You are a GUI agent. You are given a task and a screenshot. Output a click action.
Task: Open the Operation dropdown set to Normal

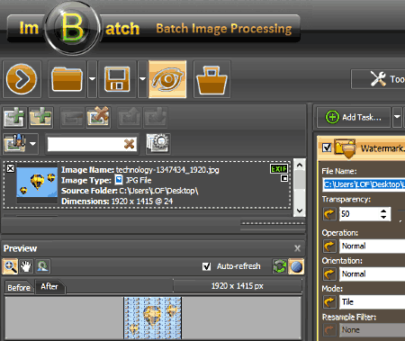click(373, 247)
